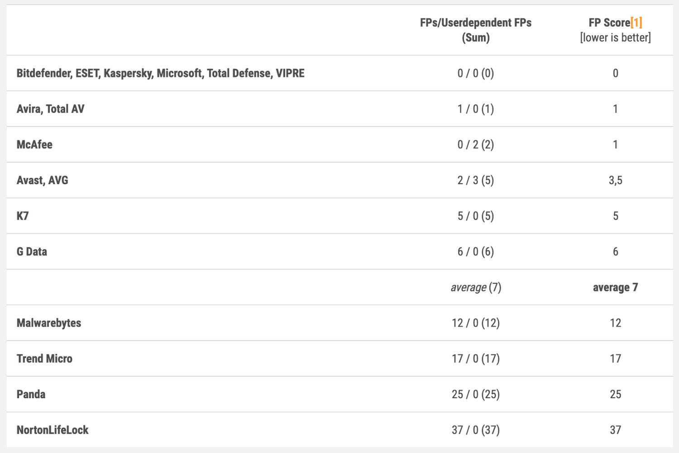This screenshot has height=453, width=679.
Task: Click the [lower is better] note
Action: coord(615,38)
